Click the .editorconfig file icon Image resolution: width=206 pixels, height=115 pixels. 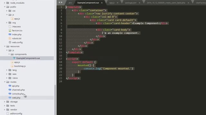pyautogui.click(x=8, y=113)
